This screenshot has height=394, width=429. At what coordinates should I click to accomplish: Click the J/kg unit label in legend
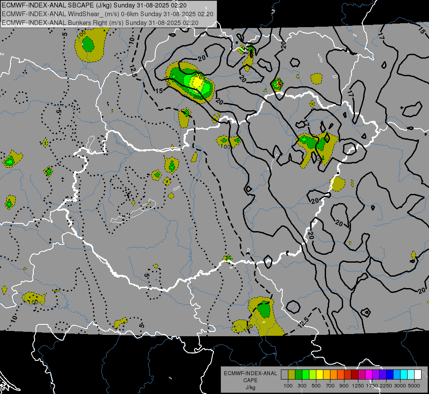click(250, 387)
